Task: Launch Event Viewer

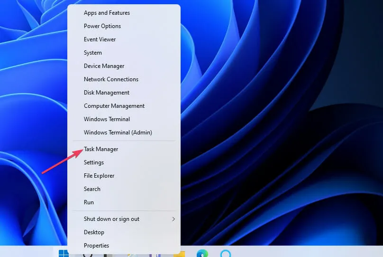Action: tap(100, 39)
